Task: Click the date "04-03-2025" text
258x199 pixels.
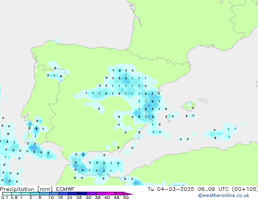Action: (175, 189)
